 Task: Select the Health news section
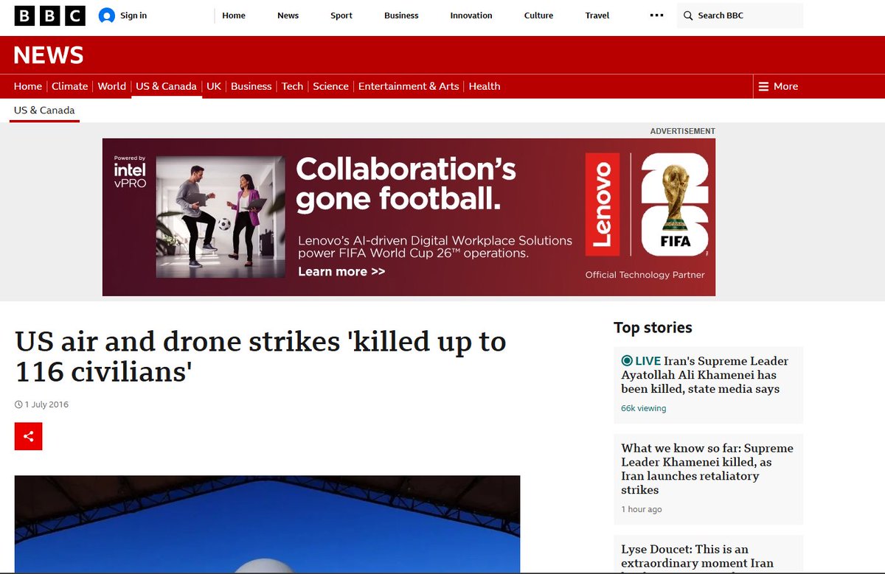485,86
